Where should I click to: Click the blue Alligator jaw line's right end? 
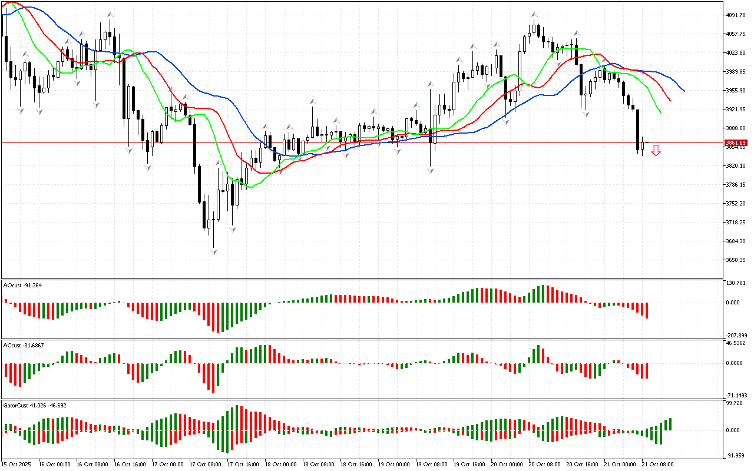(683, 91)
